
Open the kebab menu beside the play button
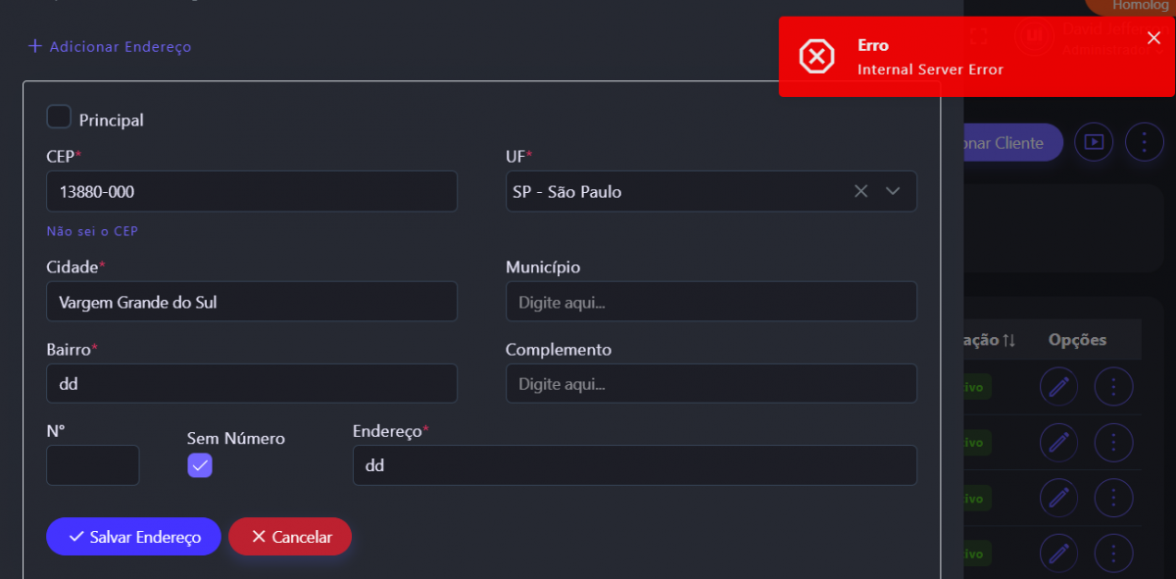[x=1144, y=142]
